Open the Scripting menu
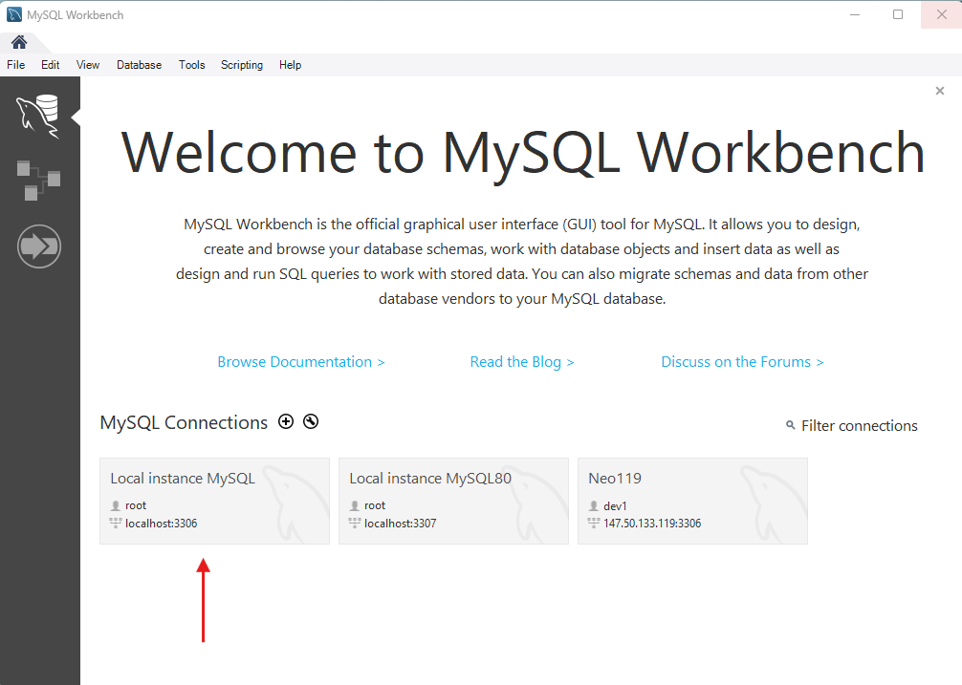The image size is (962, 685). (242, 65)
